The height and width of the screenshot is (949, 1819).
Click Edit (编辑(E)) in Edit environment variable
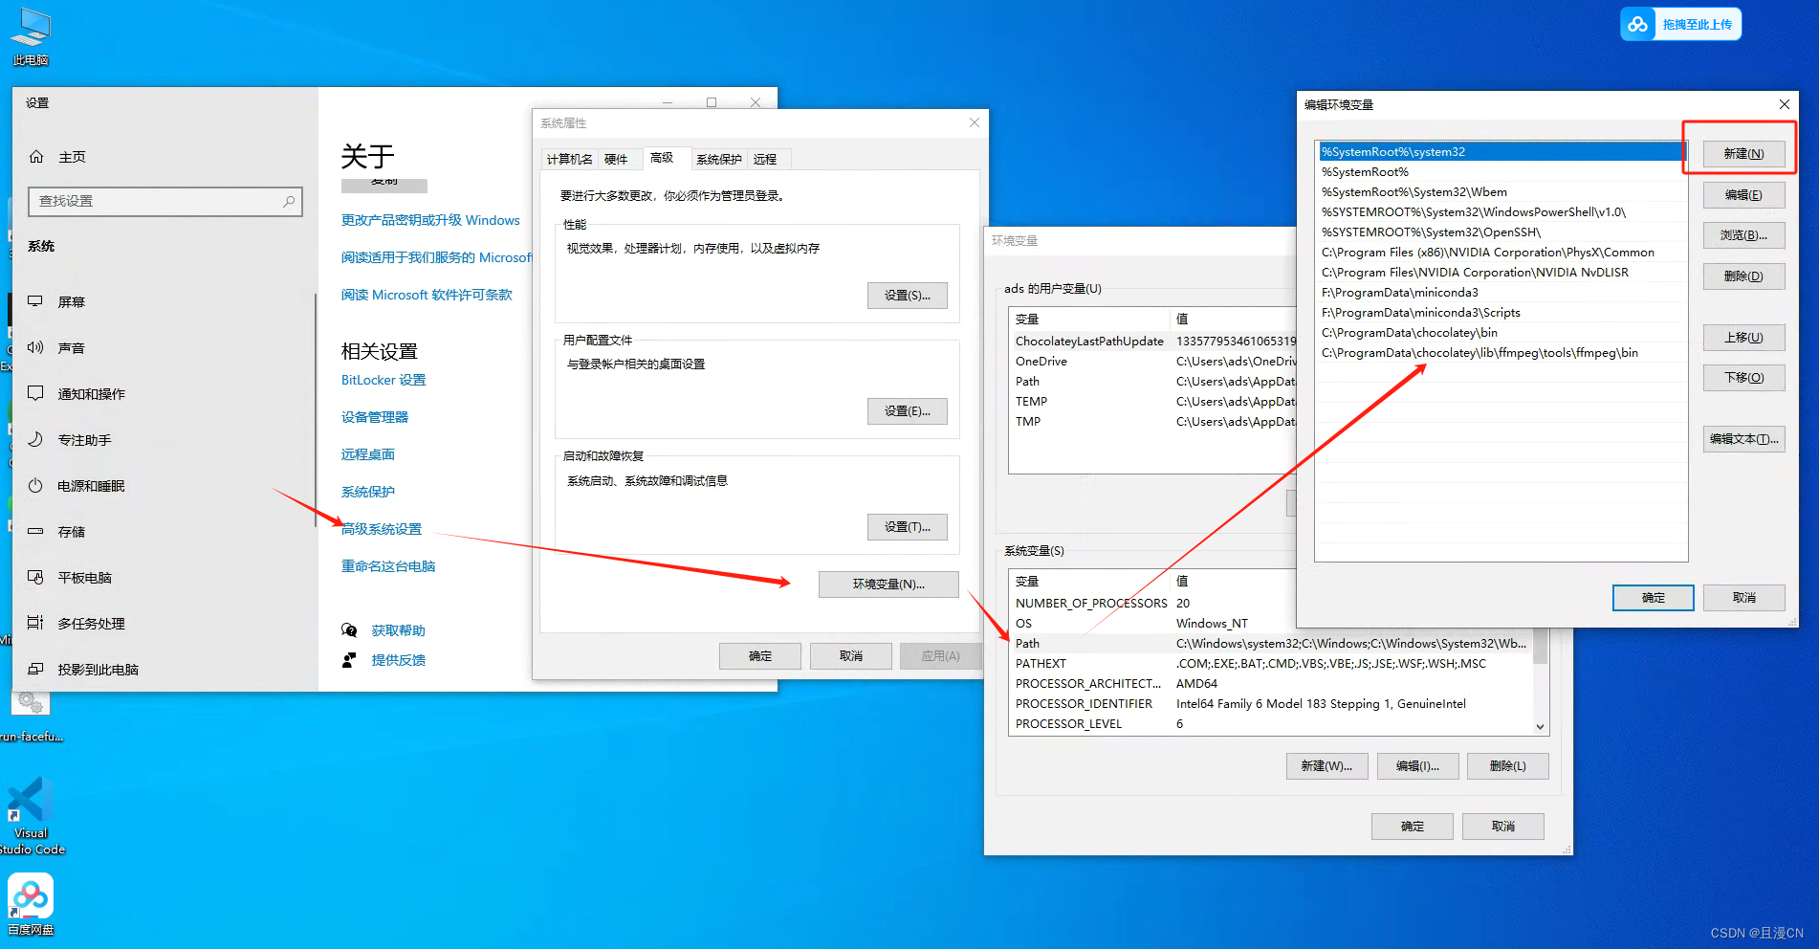(x=1743, y=195)
